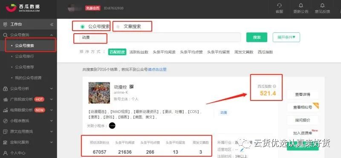Click the black 关联小程序 round icon

pyautogui.click(x=112, y=126)
